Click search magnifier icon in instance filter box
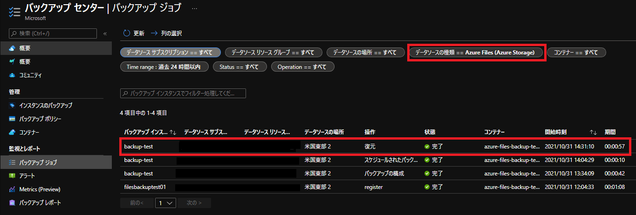636x215 pixels. pyautogui.click(x=125, y=94)
